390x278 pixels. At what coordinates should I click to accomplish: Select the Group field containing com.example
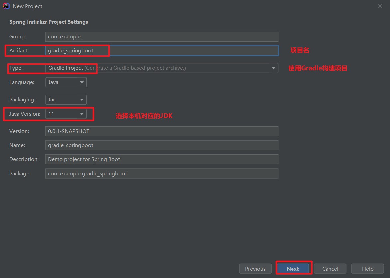click(x=161, y=37)
